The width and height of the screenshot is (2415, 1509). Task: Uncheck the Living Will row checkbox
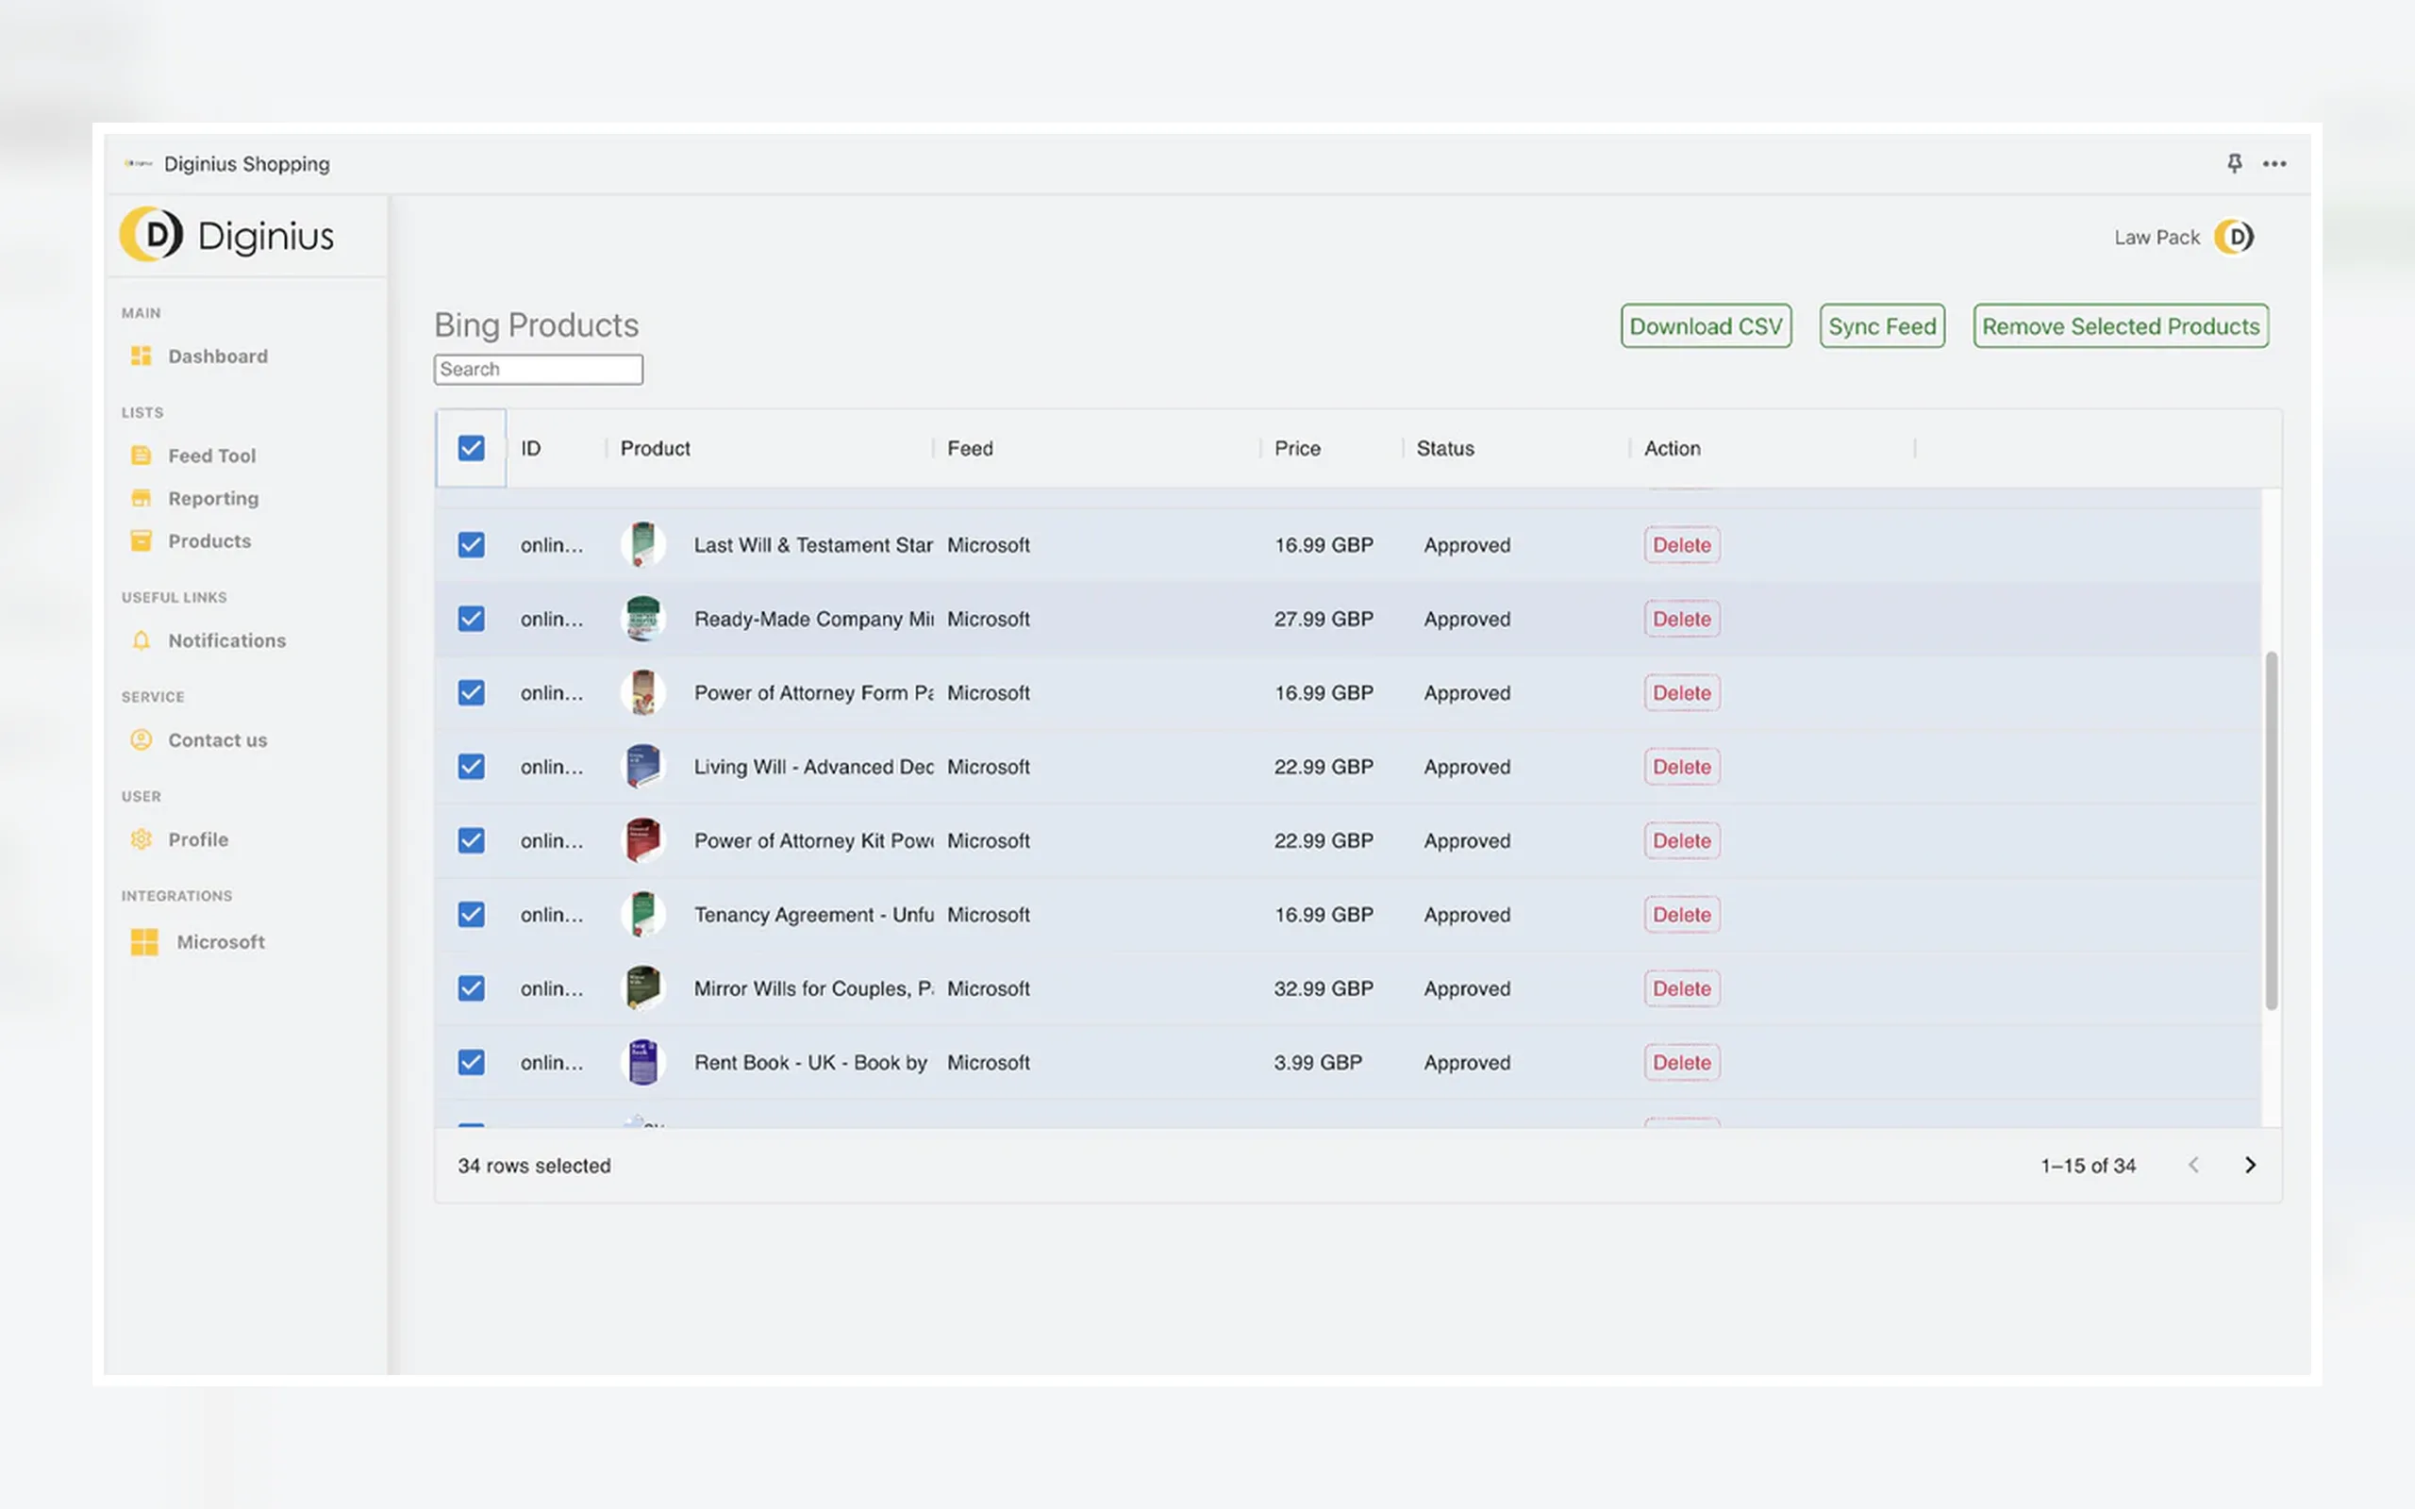(x=471, y=767)
